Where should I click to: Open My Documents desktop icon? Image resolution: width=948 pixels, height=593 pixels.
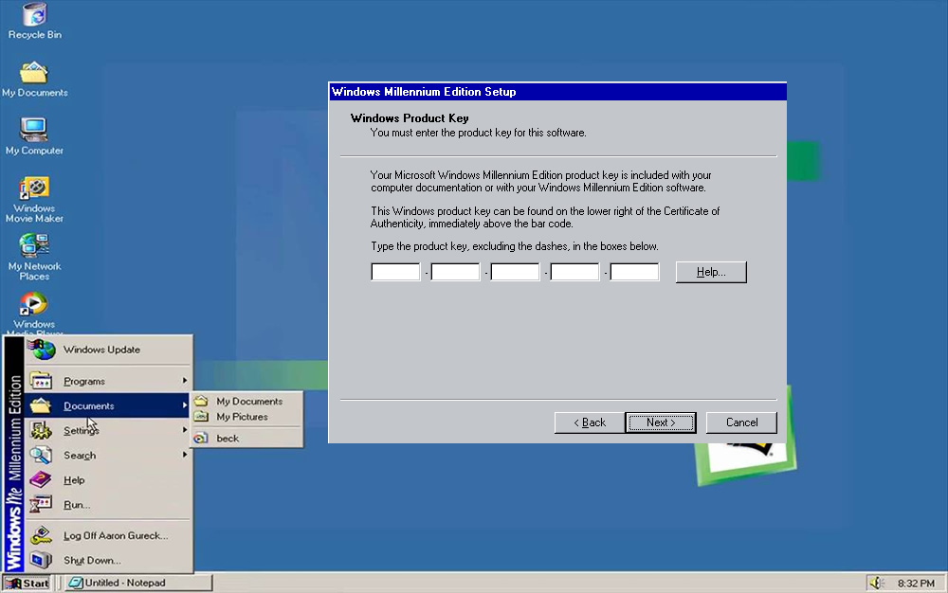[x=34, y=74]
